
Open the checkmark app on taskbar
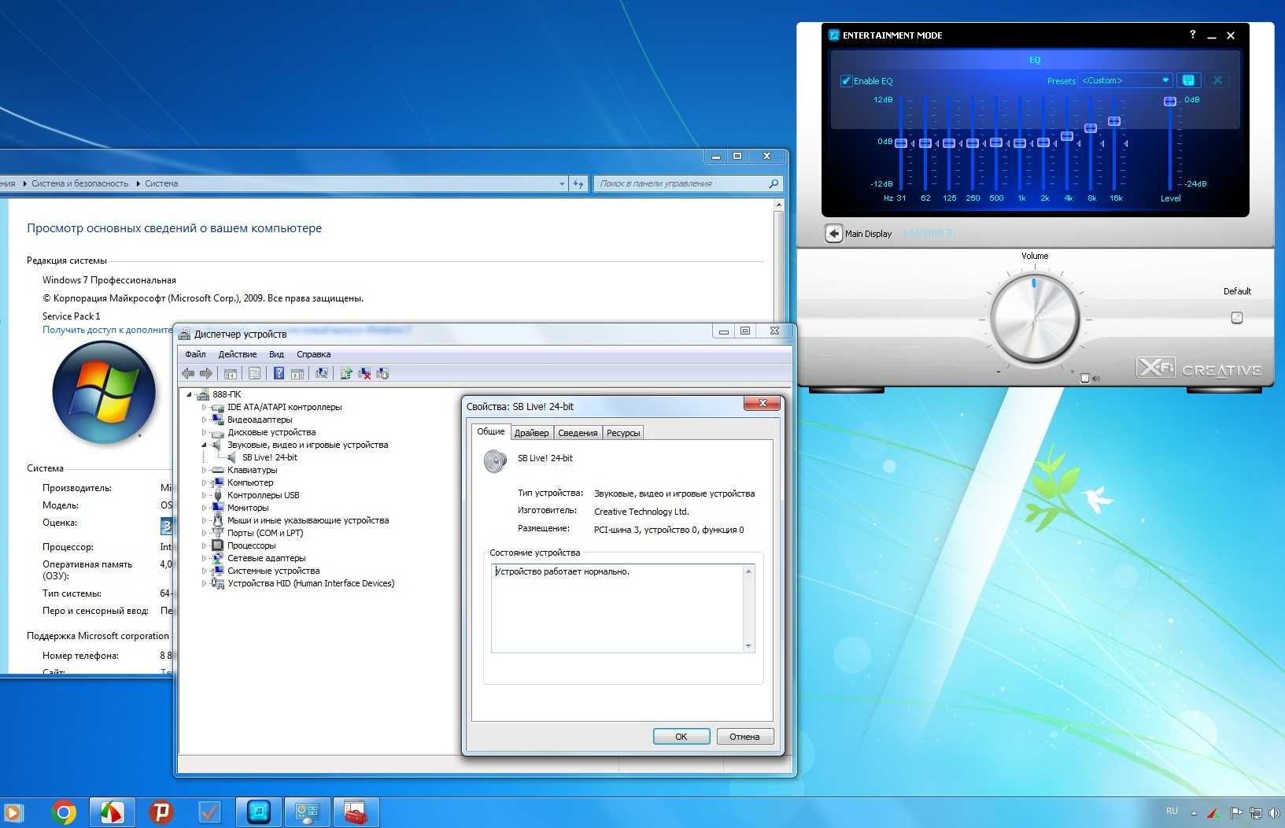tap(209, 812)
